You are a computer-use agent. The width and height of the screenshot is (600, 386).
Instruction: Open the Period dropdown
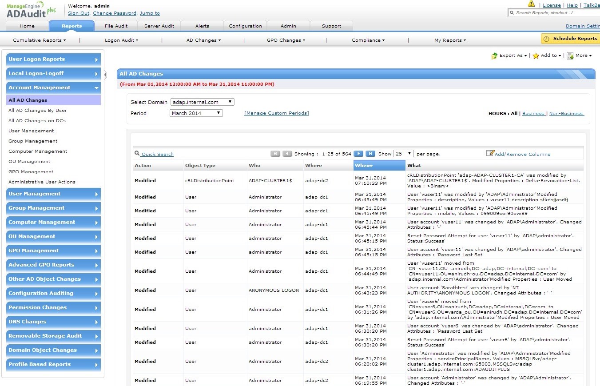(196, 113)
